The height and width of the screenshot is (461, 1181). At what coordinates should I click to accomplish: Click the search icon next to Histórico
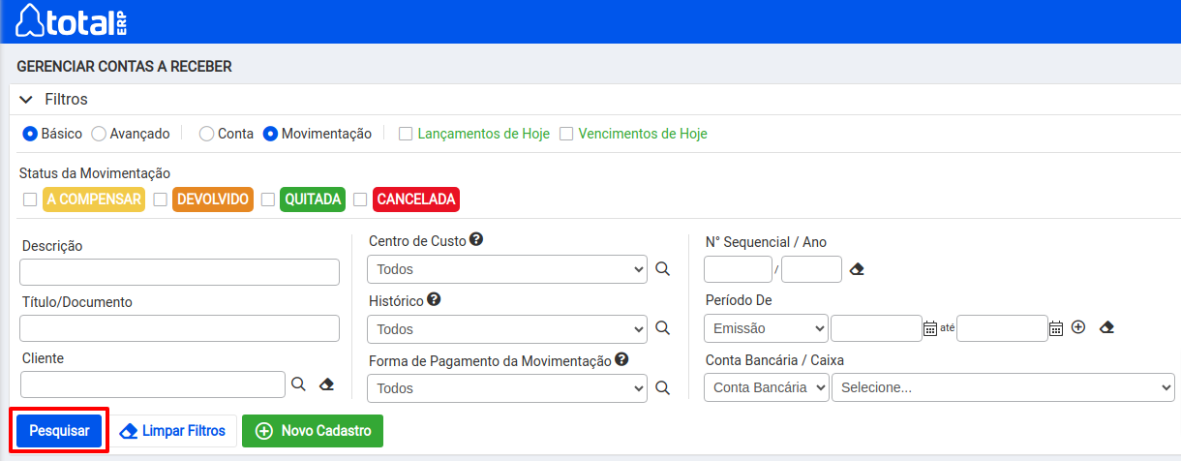pyautogui.click(x=662, y=328)
